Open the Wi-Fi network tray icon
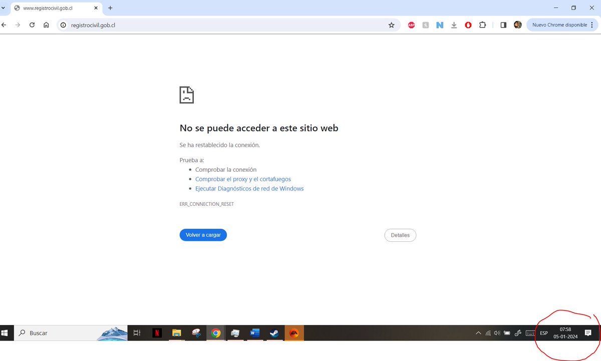 click(x=488, y=332)
